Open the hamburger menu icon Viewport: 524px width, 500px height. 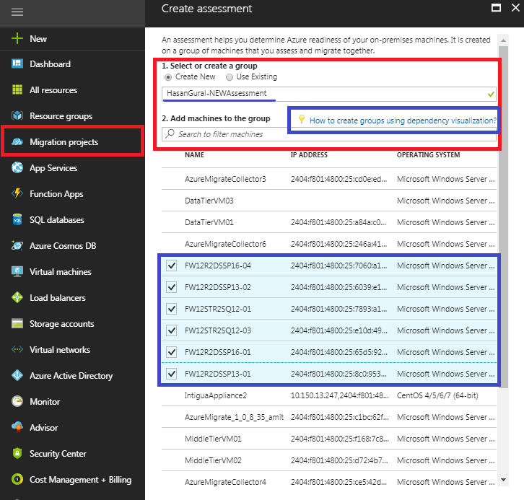click(x=17, y=12)
